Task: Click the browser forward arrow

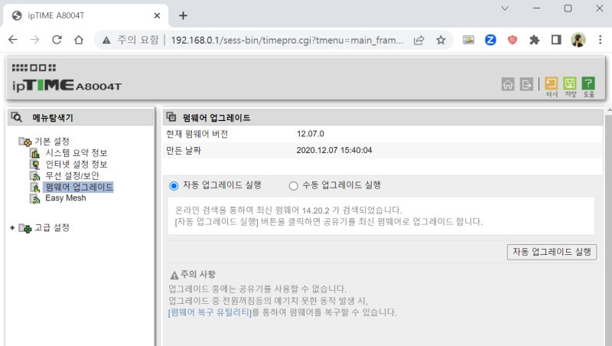Action: 35,40
